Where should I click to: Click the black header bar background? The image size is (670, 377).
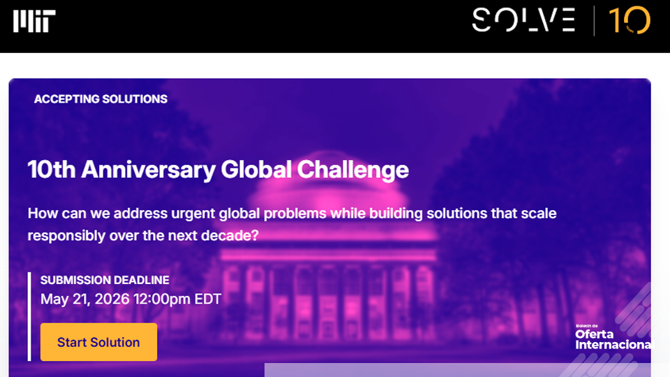pyautogui.click(x=279, y=25)
